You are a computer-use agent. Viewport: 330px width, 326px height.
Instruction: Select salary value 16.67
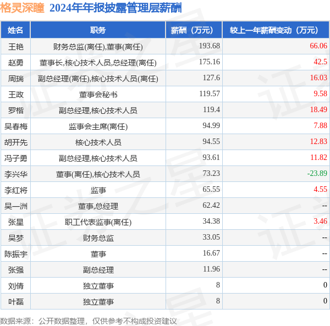(211, 253)
